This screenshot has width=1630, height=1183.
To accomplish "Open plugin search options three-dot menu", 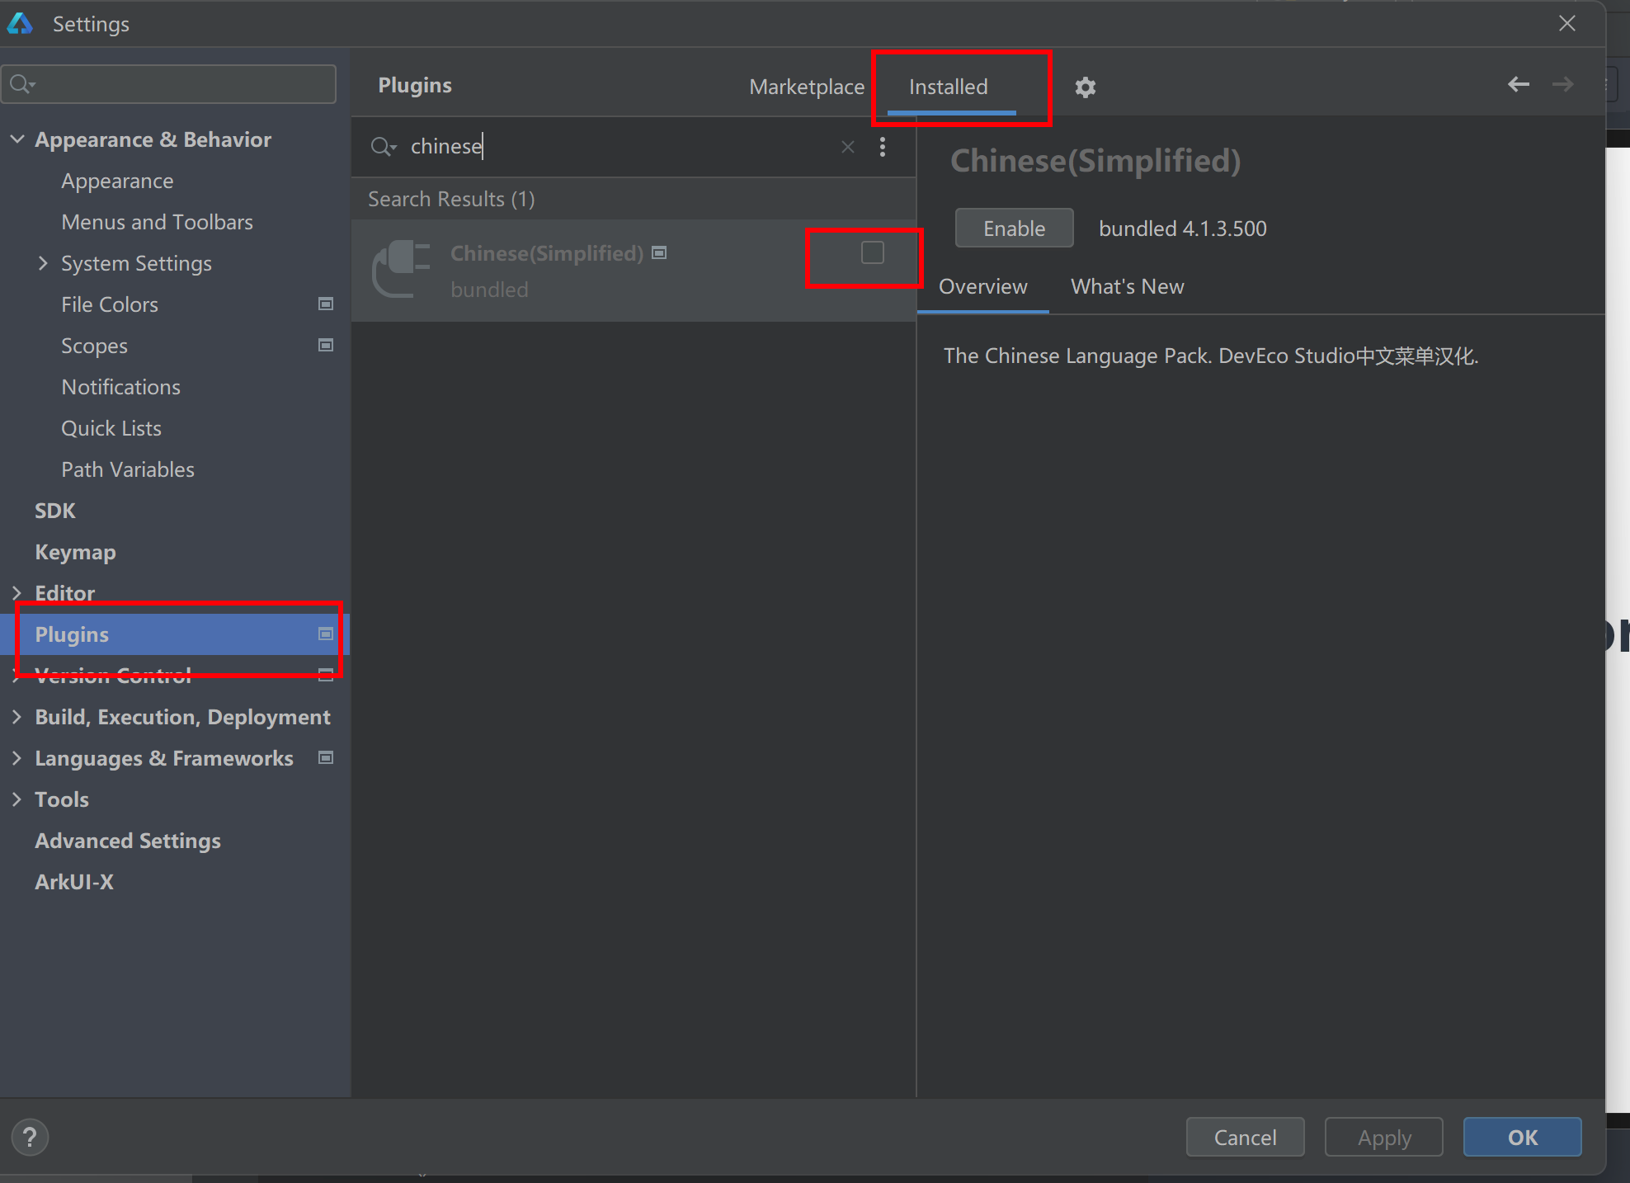I will pos(883,147).
